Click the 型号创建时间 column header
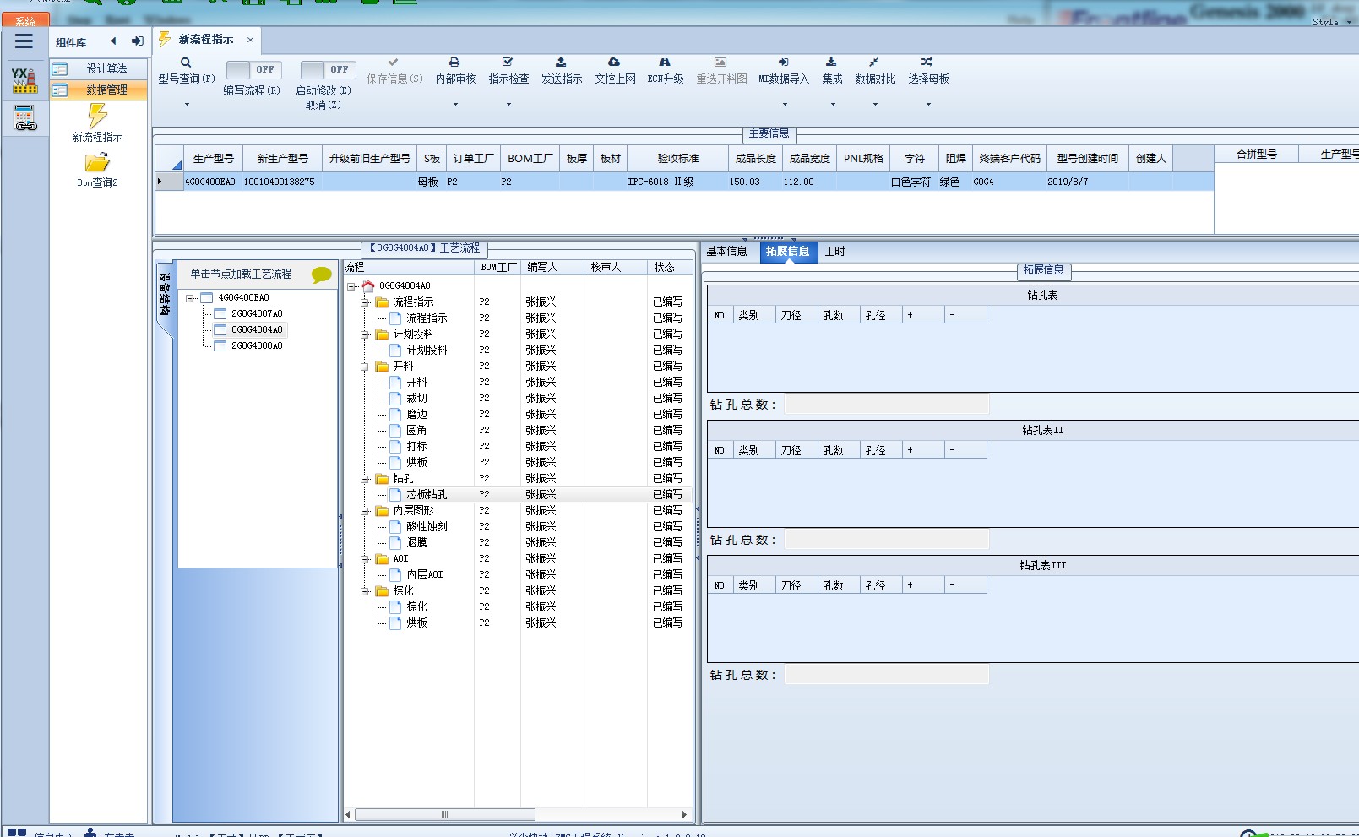 [1087, 159]
